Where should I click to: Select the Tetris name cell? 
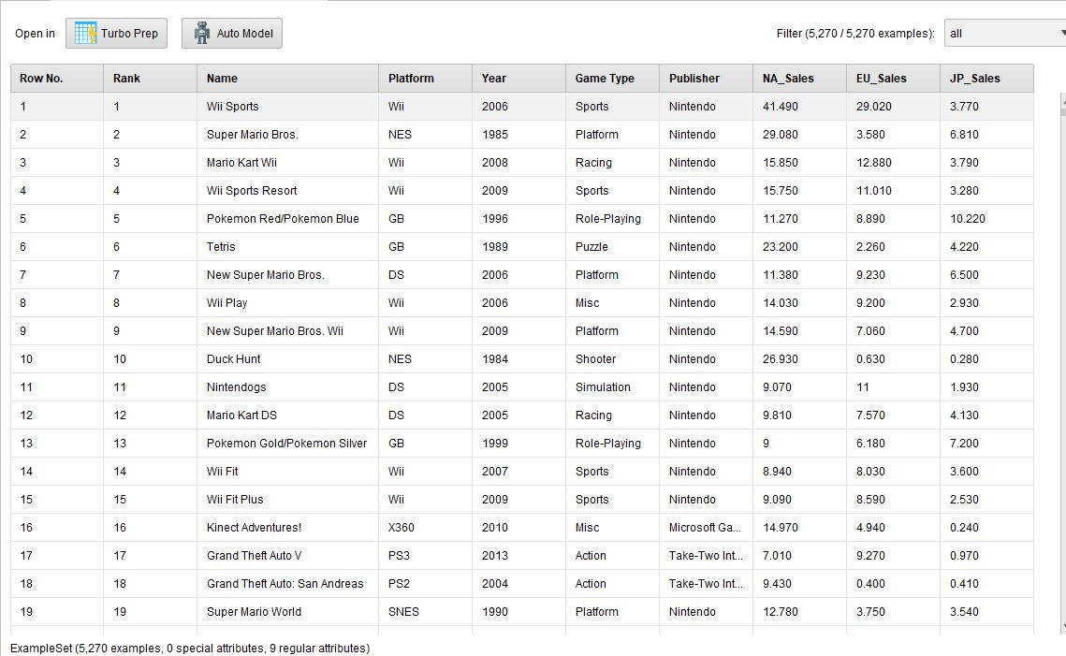[x=288, y=247]
